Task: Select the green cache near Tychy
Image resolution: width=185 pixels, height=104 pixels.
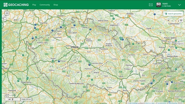Action: [x=176, y=48]
